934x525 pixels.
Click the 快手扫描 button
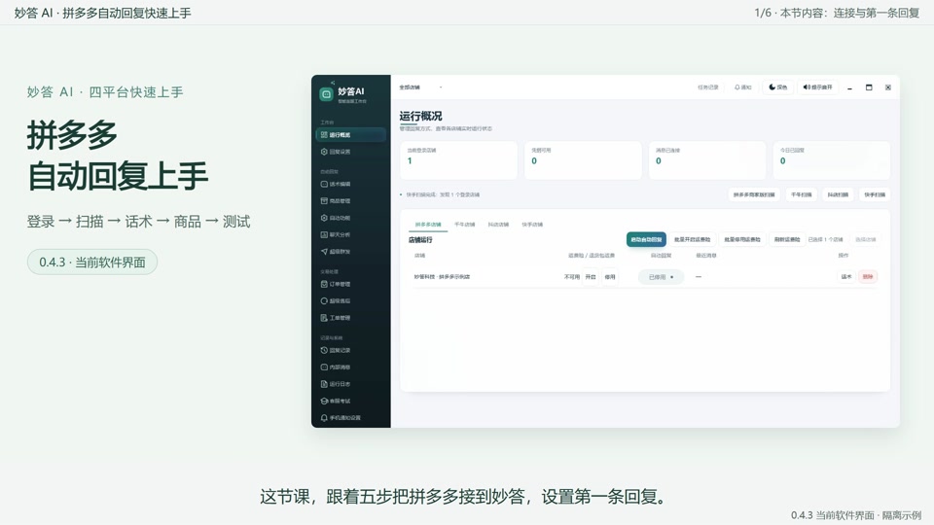[x=875, y=194]
